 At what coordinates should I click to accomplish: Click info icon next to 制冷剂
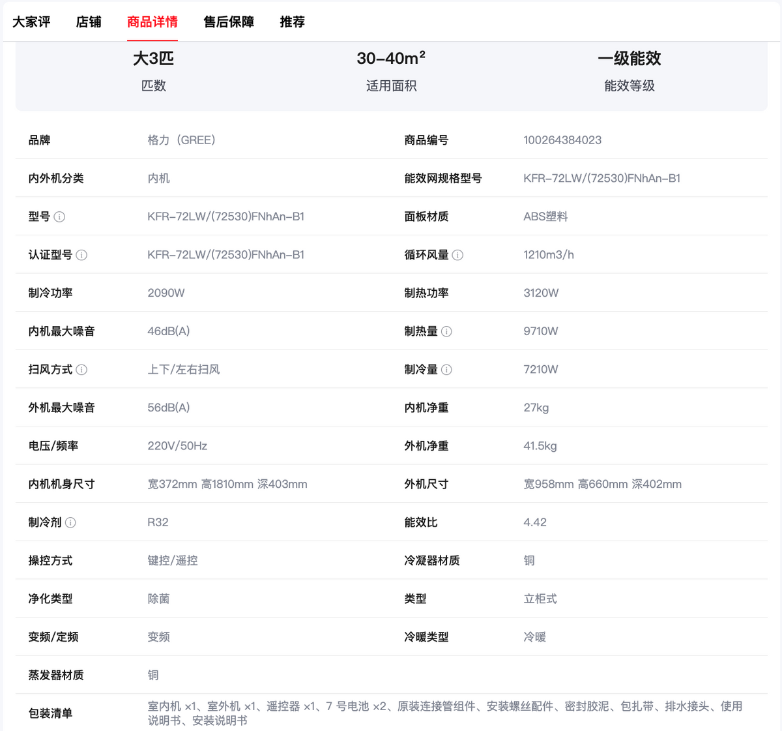click(x=70, y=522)
